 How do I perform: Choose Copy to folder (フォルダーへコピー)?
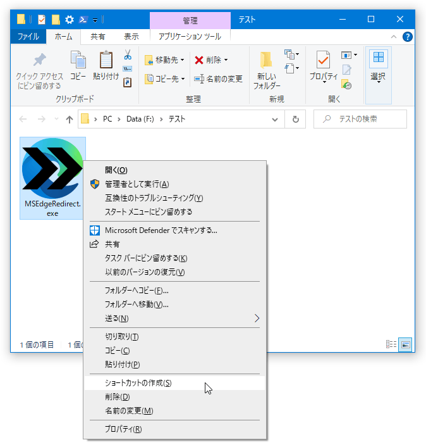(x=174, y=291)
